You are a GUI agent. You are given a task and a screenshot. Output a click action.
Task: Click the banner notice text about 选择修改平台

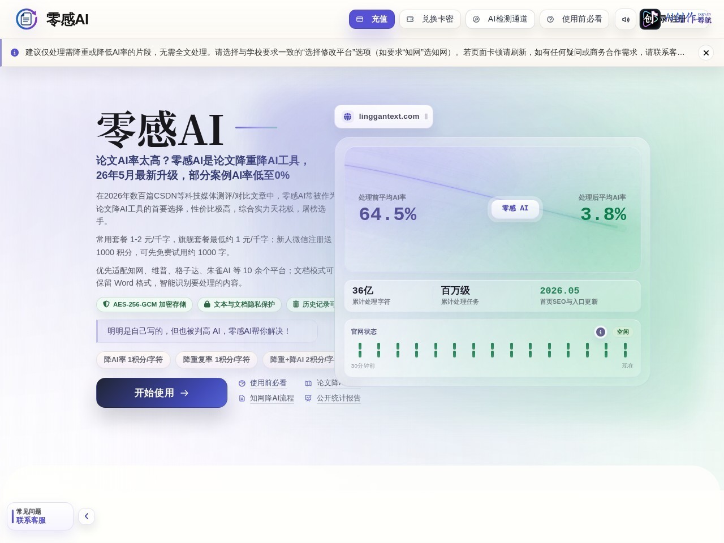click(355, 53)
